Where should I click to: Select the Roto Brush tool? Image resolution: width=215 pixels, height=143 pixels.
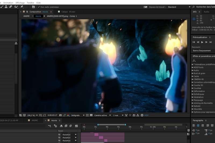(16, 7)
